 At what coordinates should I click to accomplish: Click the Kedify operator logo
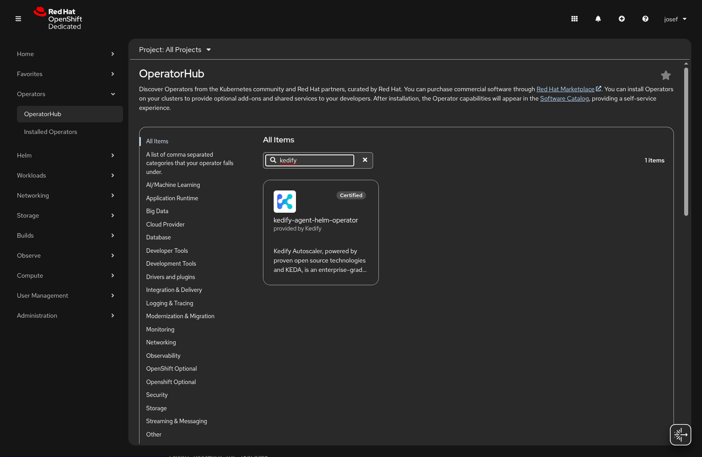coord(285,202)
